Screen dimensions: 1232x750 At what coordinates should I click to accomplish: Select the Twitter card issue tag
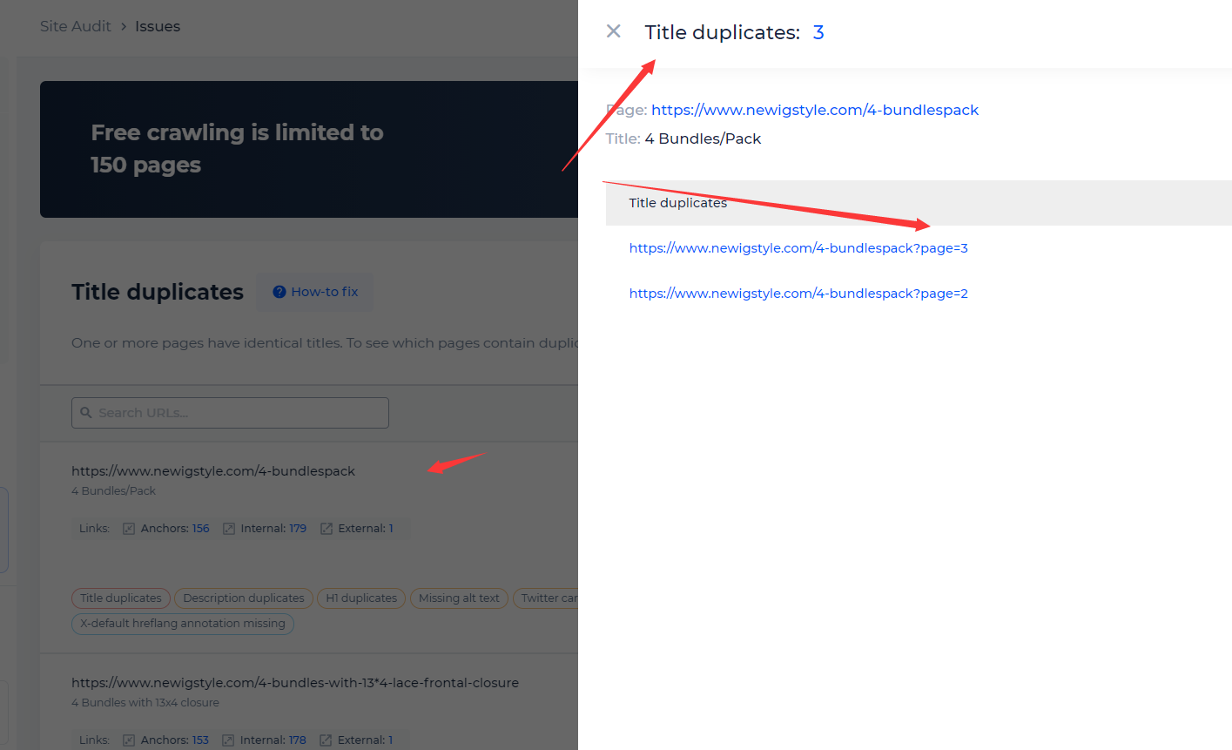546,598
